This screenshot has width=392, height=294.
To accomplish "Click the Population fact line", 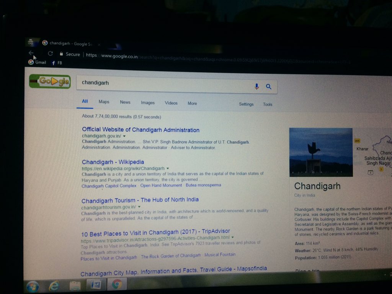I will (x=323, y=257).
